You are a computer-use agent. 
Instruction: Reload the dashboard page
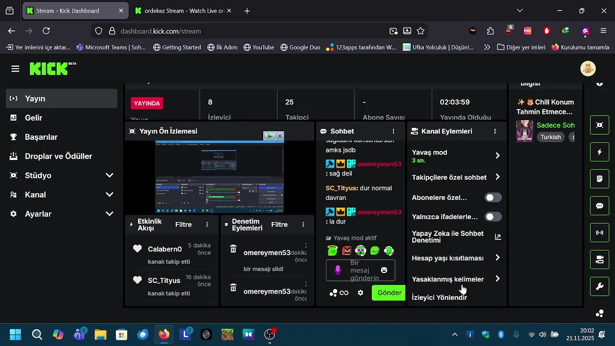pos(46,31)
